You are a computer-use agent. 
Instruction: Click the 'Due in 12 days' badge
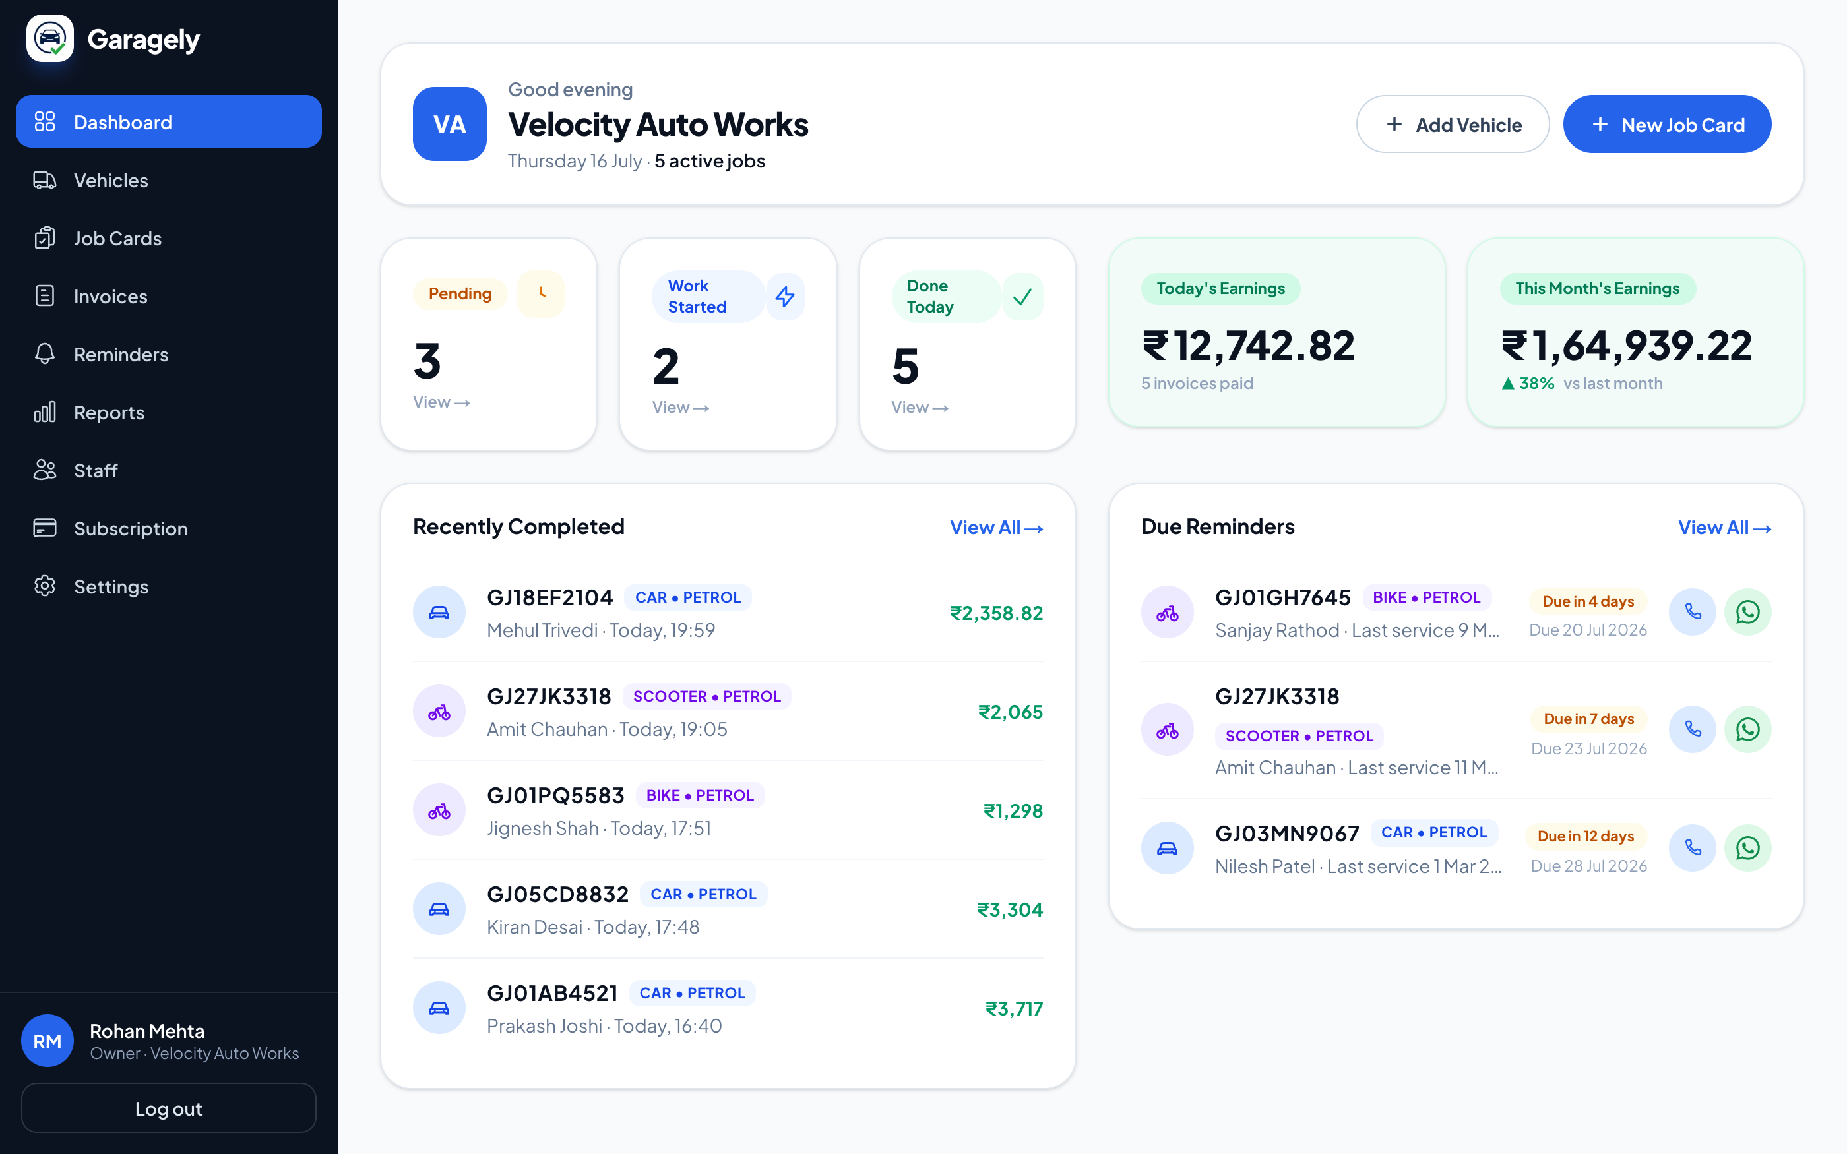pyautogui.click(x=1586, y=837)
